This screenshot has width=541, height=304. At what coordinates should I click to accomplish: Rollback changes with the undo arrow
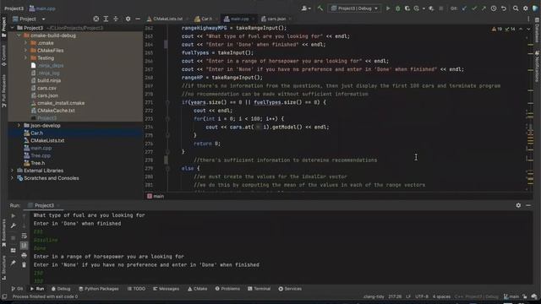tap(504, 8)
